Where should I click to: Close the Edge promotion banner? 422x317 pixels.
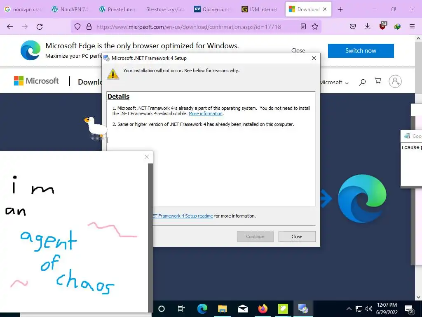point(298,50)
